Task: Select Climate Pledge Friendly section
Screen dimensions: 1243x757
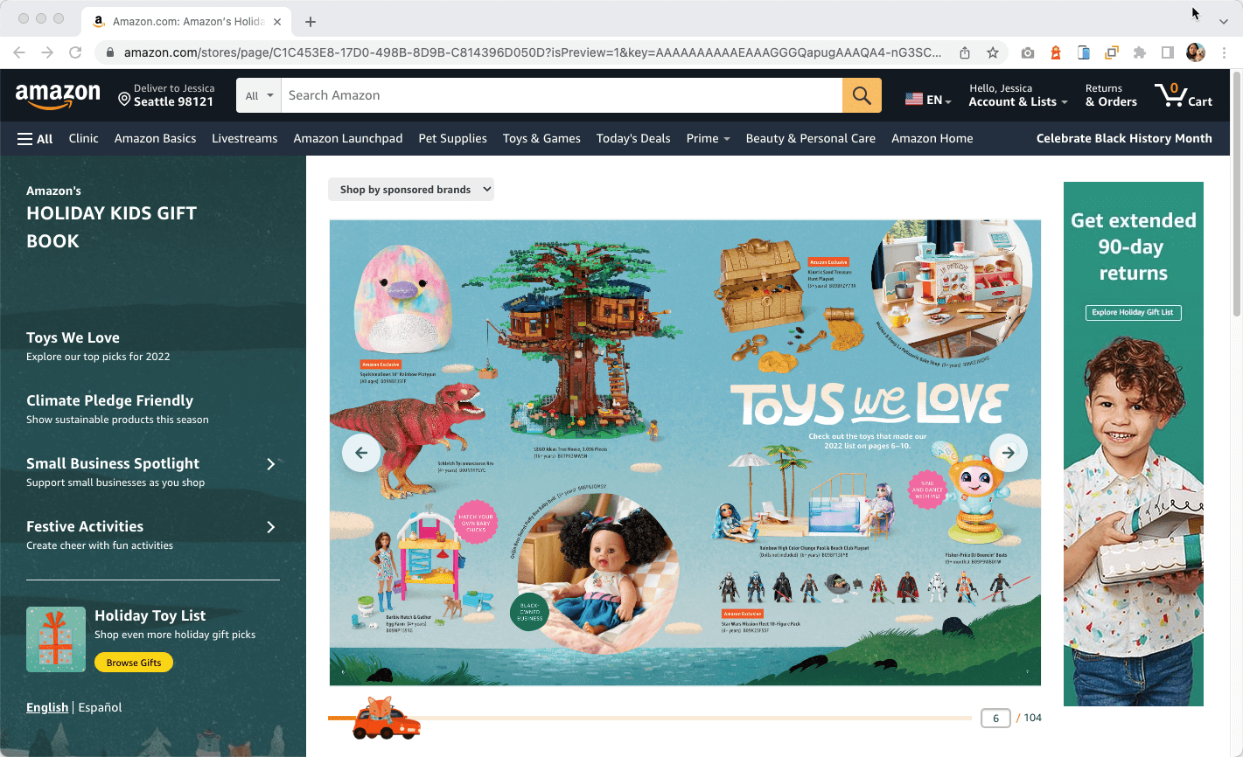Action: (x=117, y=408)
